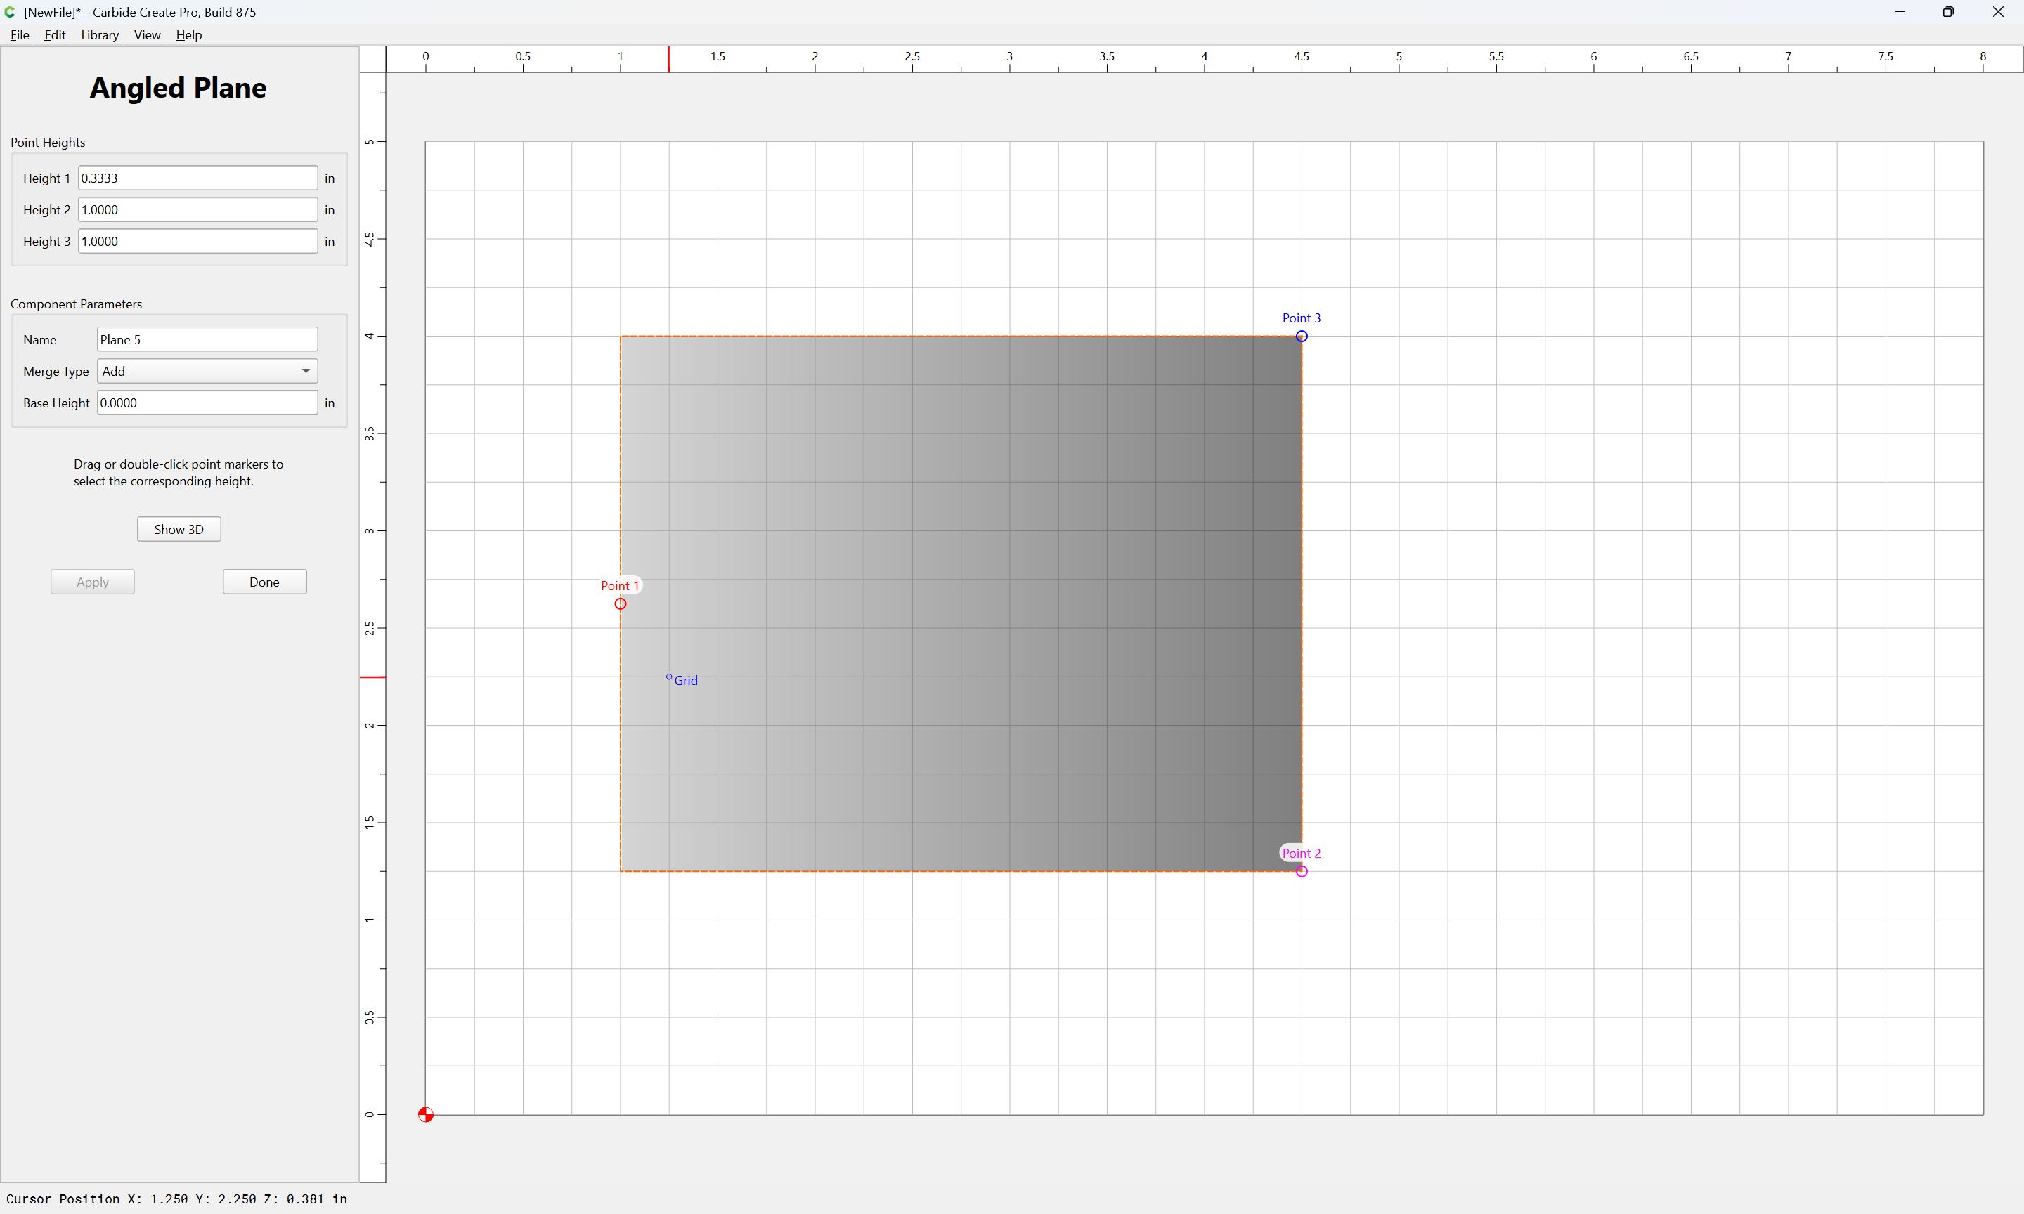Click the Name field containing Plane 5
The height and width of the screenshot is (1214, 2024).
(207, 339)
